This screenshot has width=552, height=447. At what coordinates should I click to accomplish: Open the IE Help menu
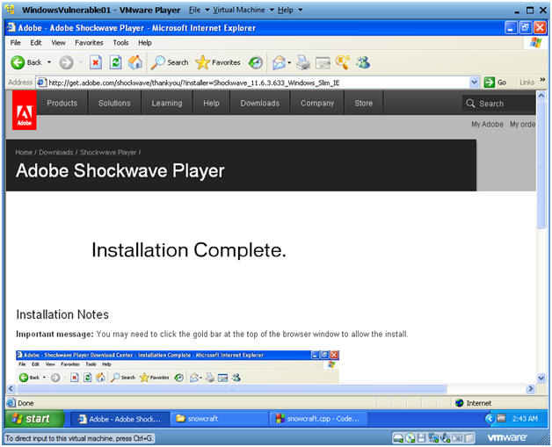click(x=145, y=43)
